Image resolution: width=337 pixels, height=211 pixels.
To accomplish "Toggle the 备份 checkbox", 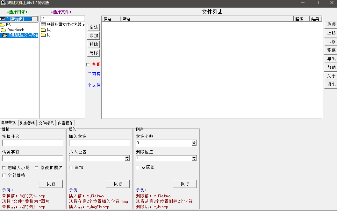I will (88, 65).
